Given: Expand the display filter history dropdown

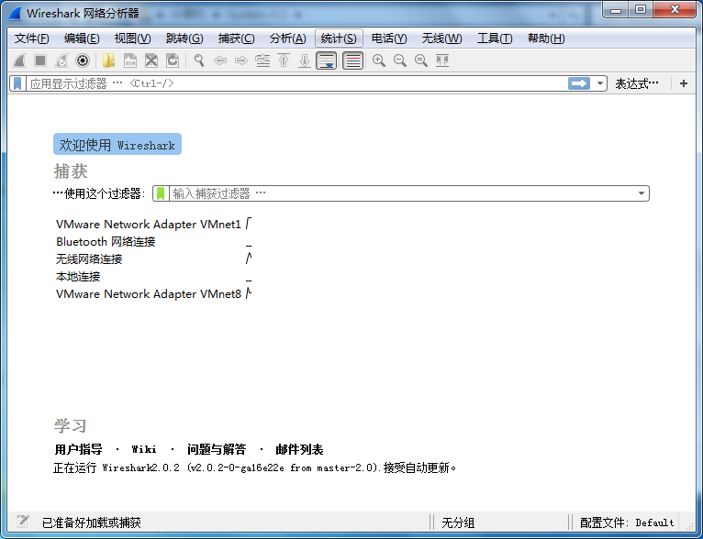Looking at the screenshot, I should coord(600,83).
